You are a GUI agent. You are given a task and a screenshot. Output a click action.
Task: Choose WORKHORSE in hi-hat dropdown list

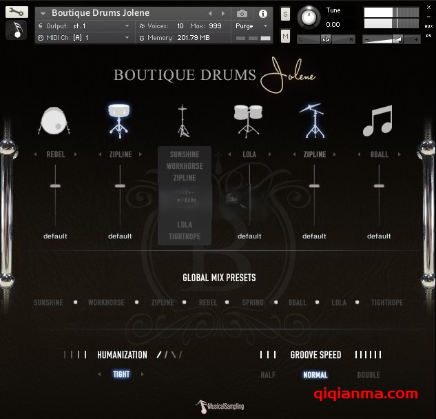pos(185,166)
